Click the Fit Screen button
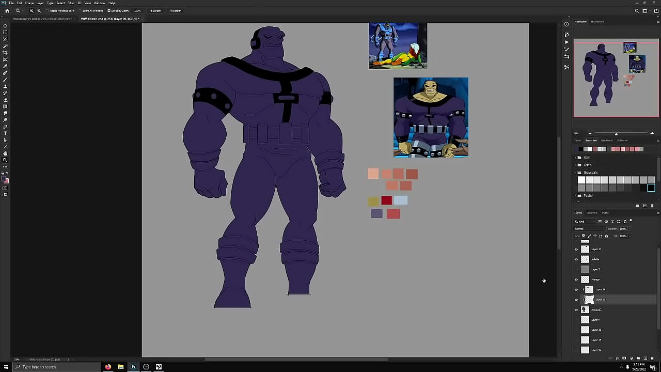The height and width of the screenshot is (372, 661). pos(154,10)
